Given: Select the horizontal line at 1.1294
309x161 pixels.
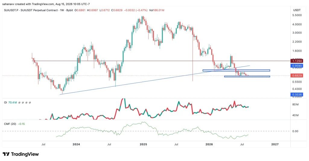Looking at the screenshot, I should (x=161, y=61).
